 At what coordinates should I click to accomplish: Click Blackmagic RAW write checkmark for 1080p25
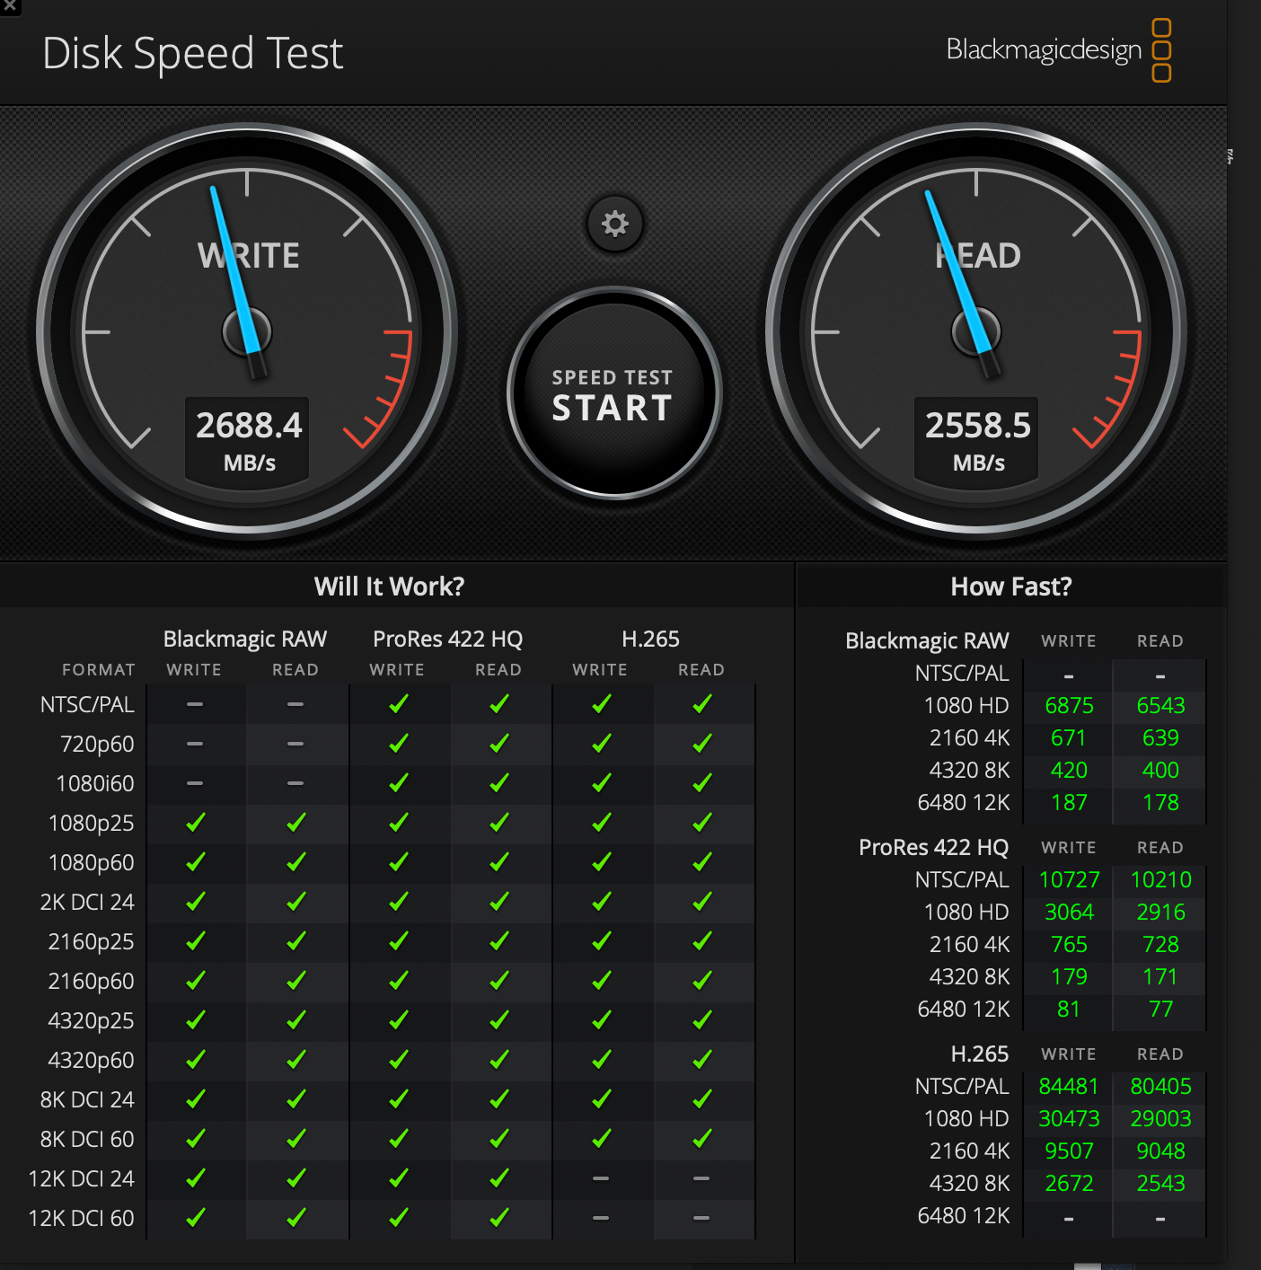(x=195, y=822)
